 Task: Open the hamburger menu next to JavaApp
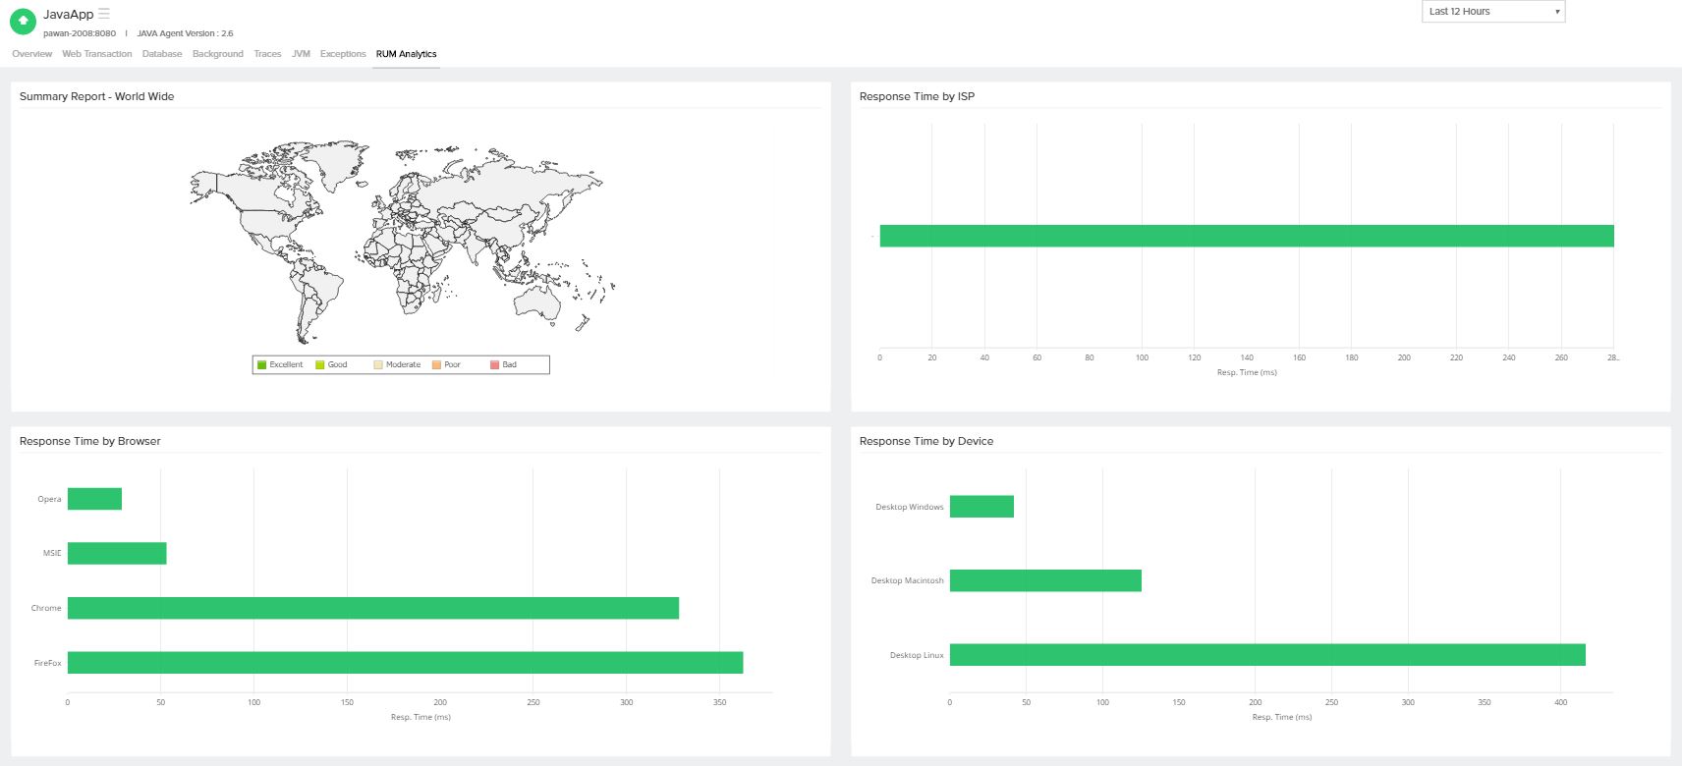coord(104,14)
